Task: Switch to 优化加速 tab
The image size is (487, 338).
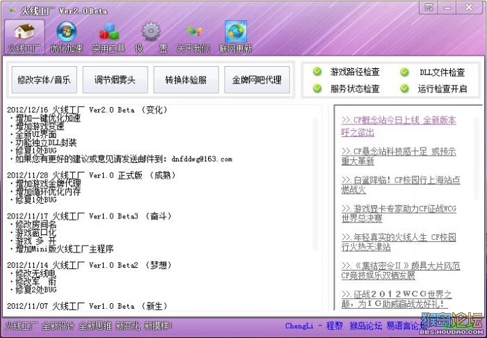Action: click(67, 38)
